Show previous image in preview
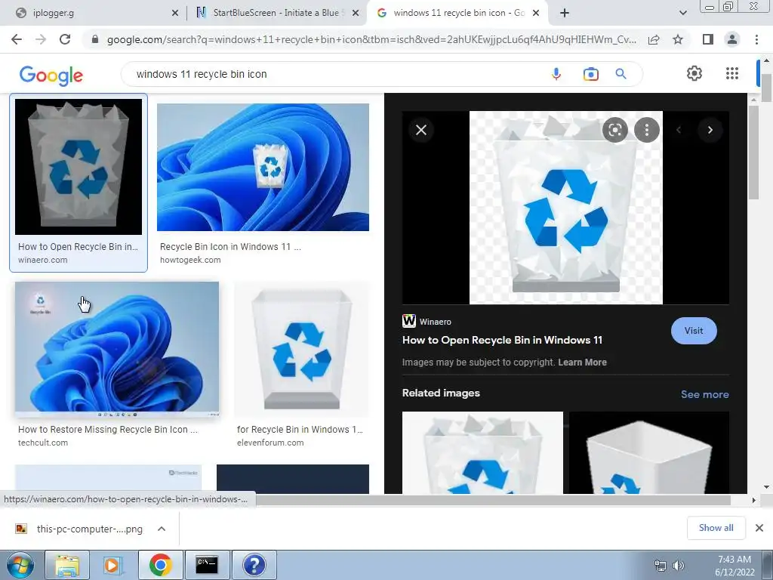 [x=679, y=130]
